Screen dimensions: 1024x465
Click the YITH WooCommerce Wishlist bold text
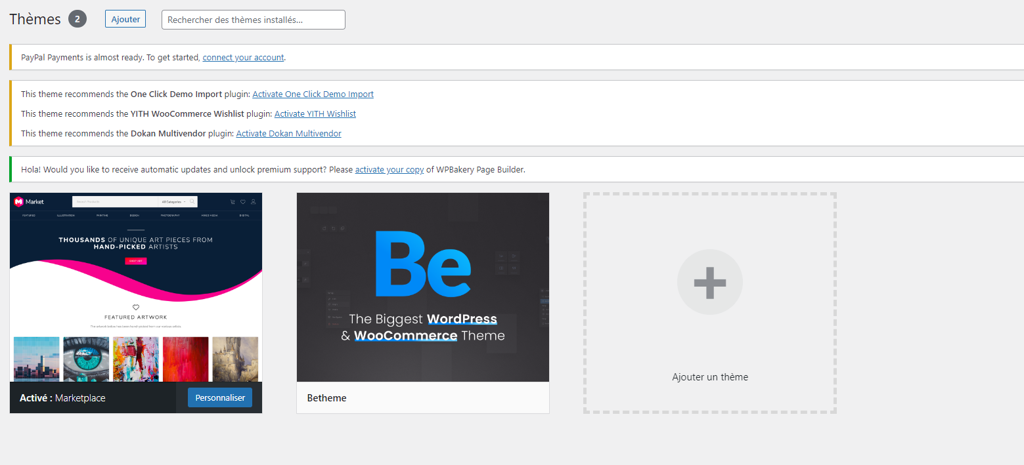point(187,114)
